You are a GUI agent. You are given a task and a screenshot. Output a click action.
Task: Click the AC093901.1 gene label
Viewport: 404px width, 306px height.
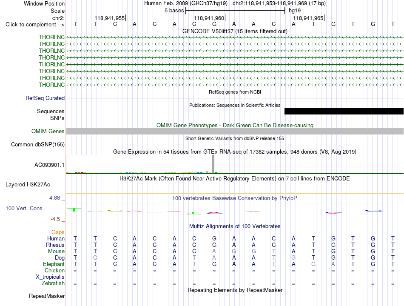pos(49,165)
